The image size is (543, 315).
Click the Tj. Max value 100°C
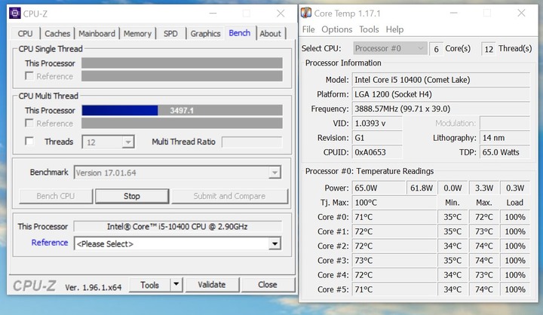click(x=394, y=203)
